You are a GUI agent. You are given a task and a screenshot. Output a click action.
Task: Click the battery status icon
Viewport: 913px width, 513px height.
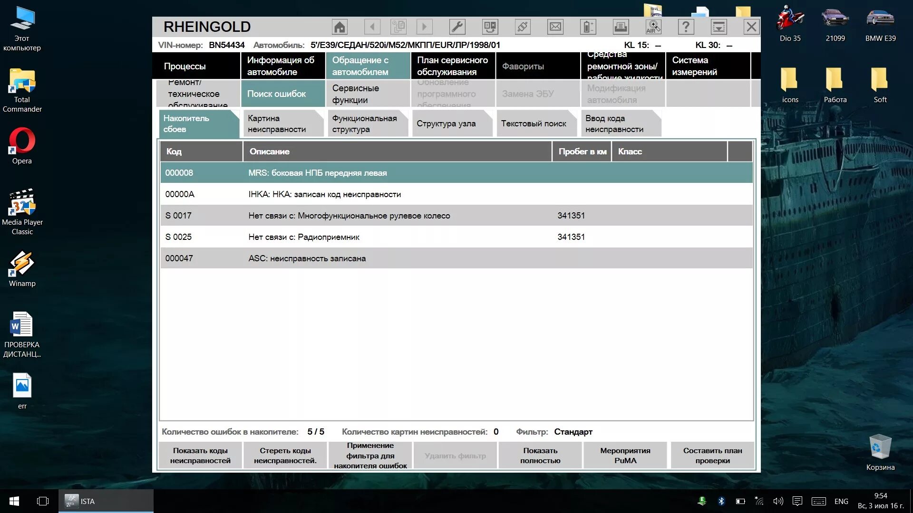click(x=588, y=27)
